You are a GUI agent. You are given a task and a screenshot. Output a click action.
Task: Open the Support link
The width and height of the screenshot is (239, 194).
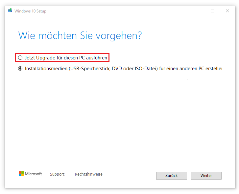57,174
